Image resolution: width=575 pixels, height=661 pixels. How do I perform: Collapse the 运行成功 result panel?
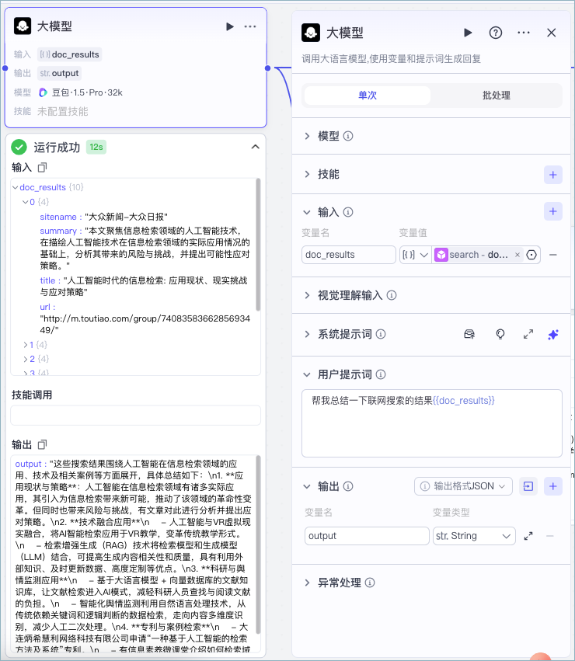255,147
